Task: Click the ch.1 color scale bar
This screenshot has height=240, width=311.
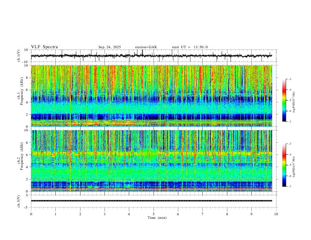Action: coord(284,100)
